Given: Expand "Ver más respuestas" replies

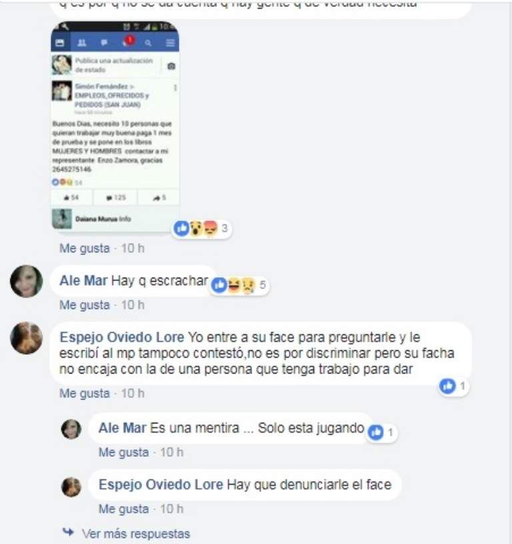Looking at the screenshot, I should click(x=136, y=533).
